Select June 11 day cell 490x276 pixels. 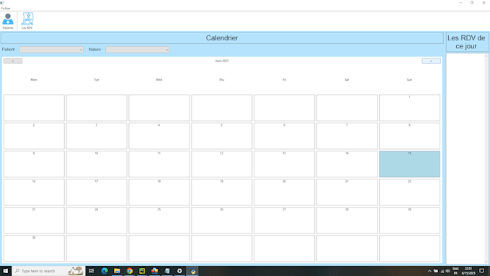[x=159, y=164]
